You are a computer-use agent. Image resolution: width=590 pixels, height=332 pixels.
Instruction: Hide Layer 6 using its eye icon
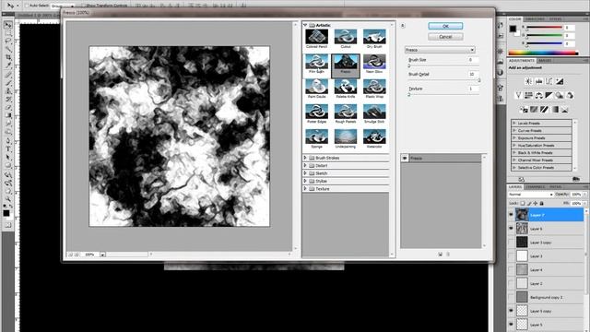click(x=511, y=229)
